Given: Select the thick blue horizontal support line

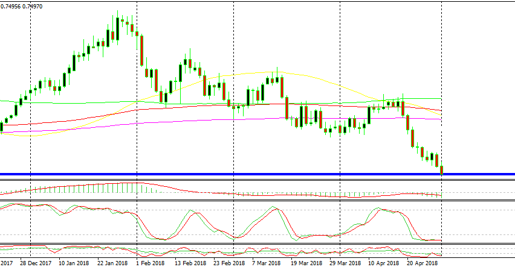Looking at the screenshot, I should 257,174.
